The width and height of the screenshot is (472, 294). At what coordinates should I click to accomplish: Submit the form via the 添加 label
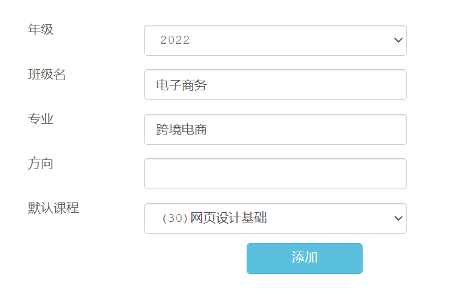coord(304,257)
